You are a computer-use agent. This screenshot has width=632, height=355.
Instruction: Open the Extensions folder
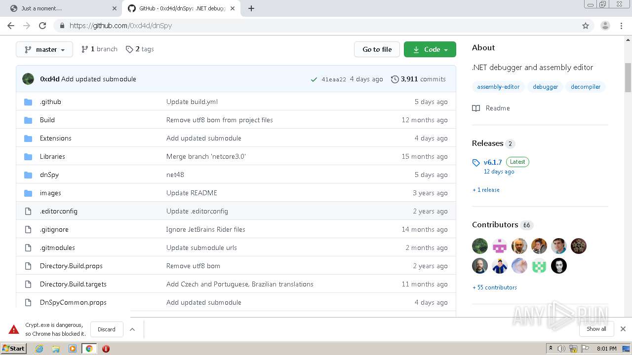pos(56,138)
